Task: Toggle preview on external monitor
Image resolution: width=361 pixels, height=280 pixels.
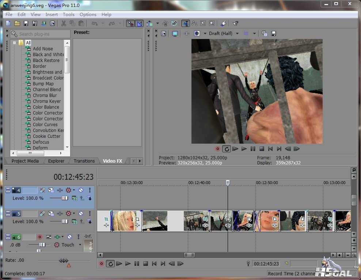Action: point(175,34)
